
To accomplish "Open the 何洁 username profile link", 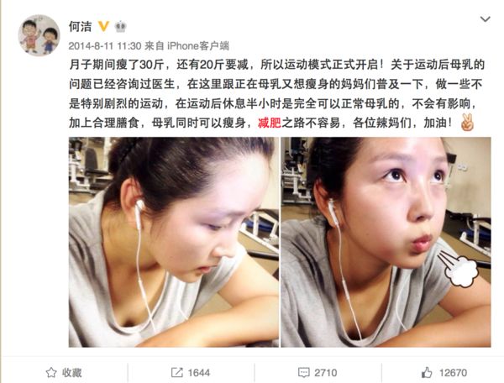I will (x=81, y=26).
